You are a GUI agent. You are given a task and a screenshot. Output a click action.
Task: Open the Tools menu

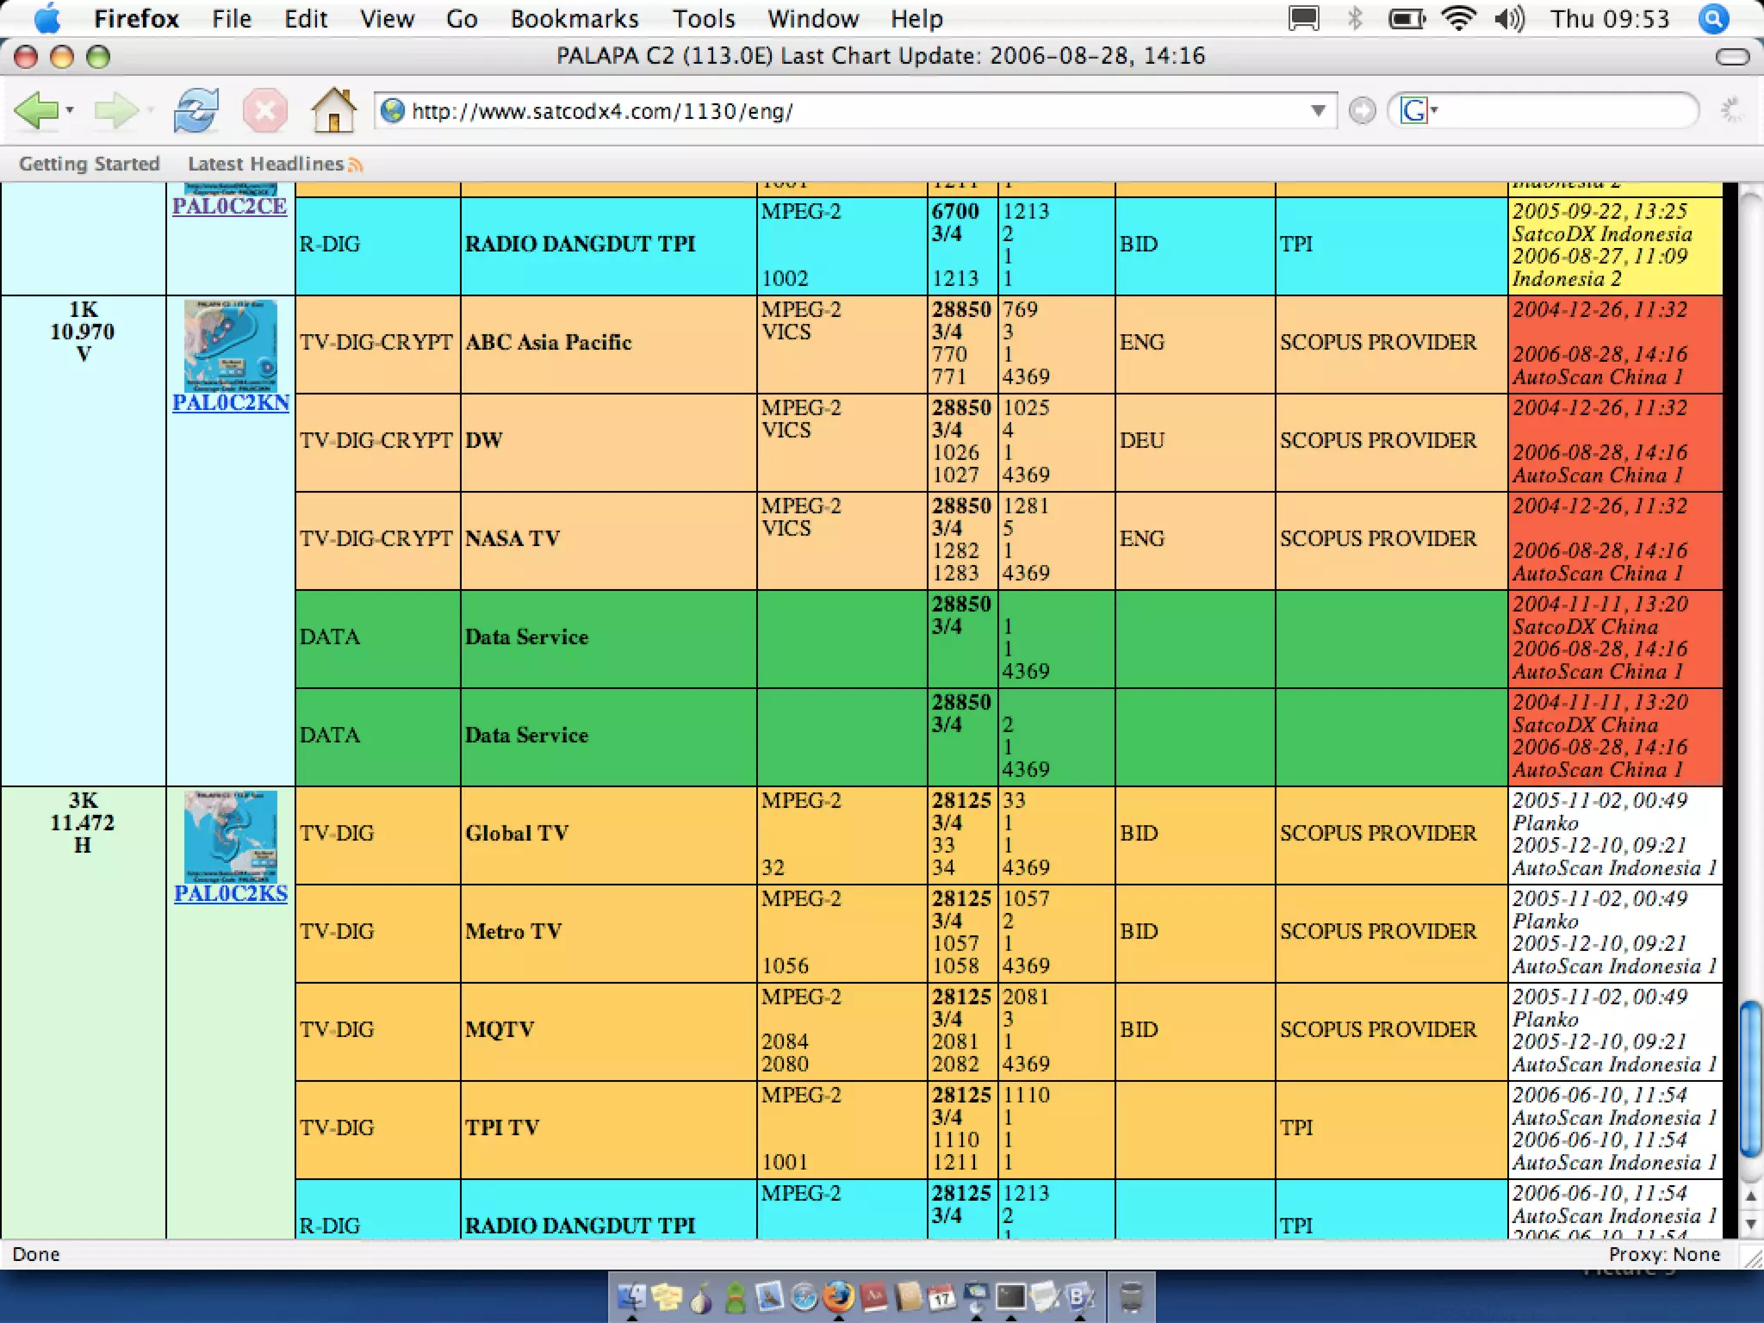pos(703,18)
